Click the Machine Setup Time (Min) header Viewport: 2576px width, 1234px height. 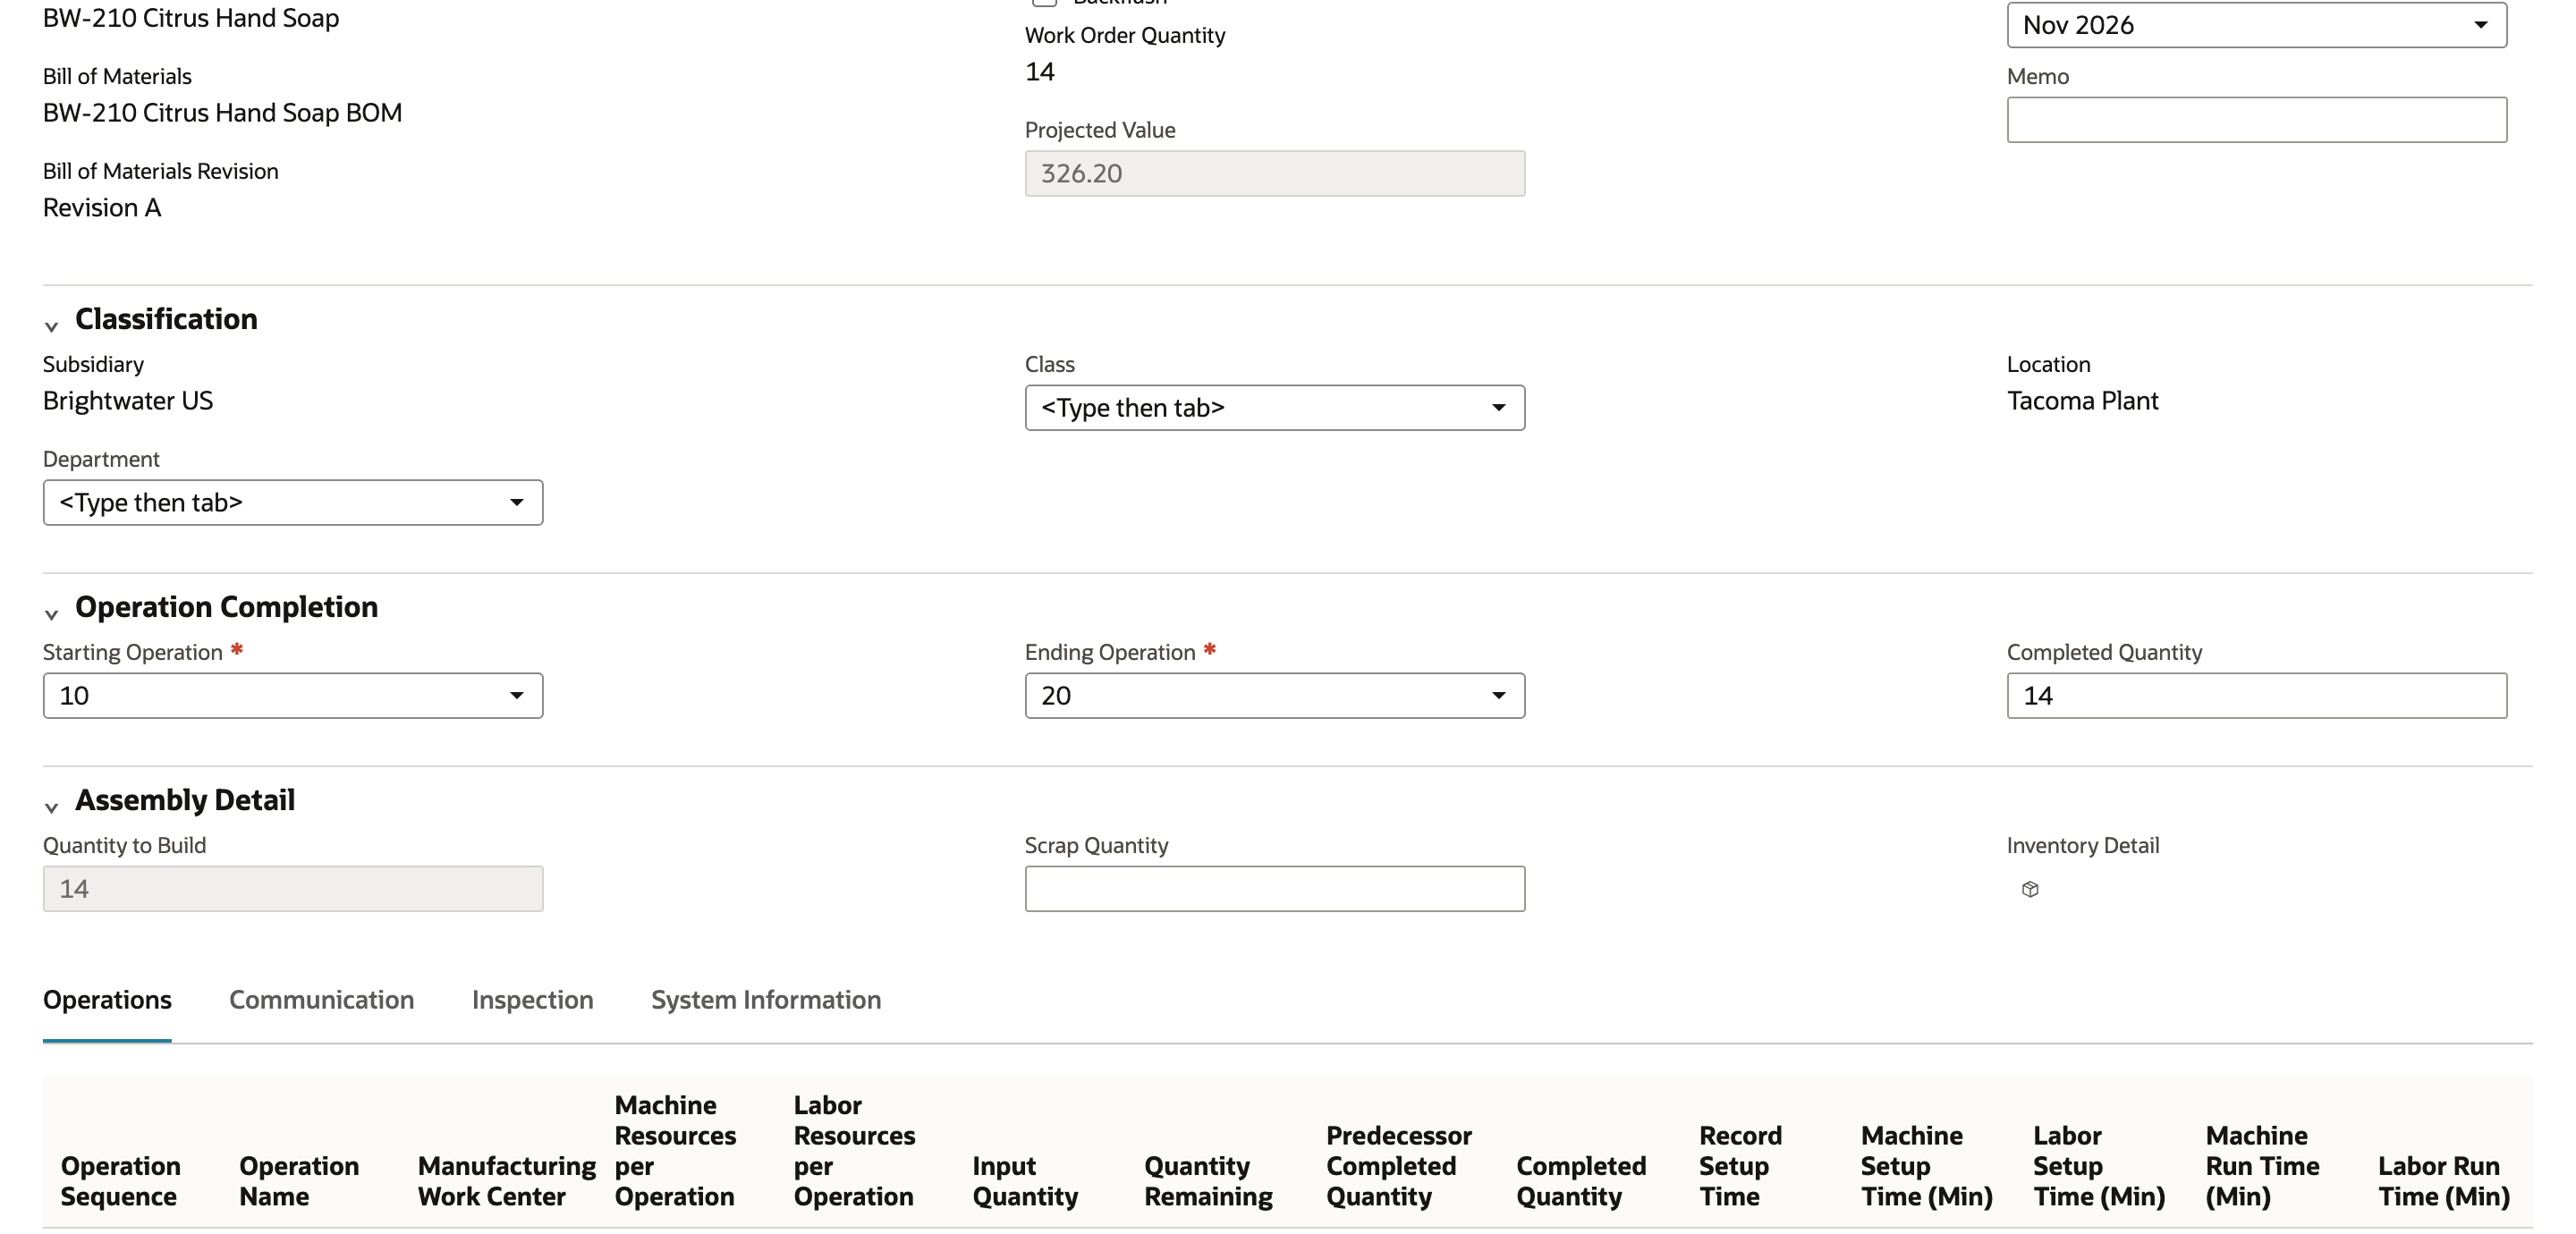click(1926, 1166)
